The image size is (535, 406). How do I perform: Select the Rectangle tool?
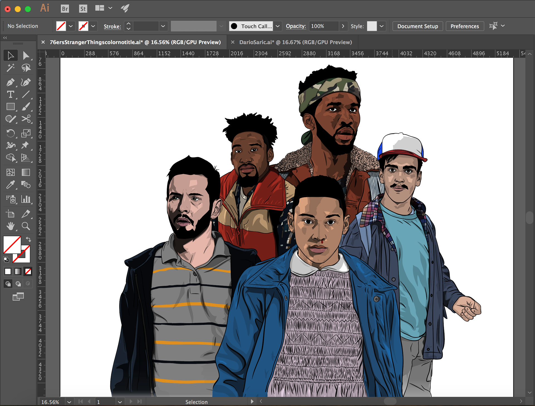[x=11, y=107]
